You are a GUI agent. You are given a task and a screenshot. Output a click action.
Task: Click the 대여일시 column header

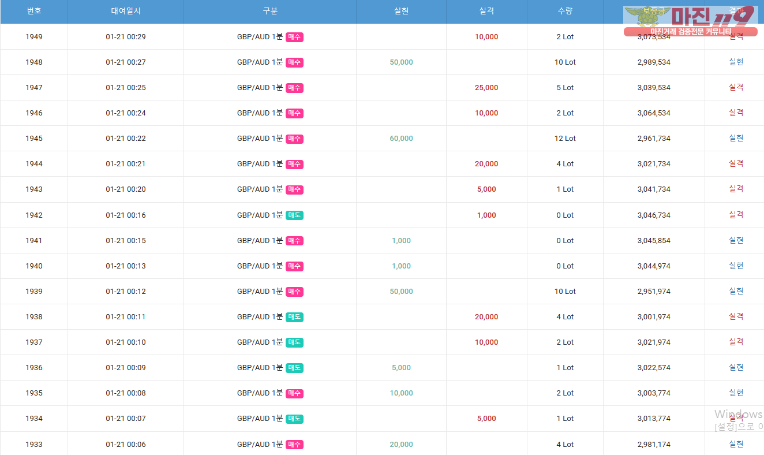[x=126, y=12]
